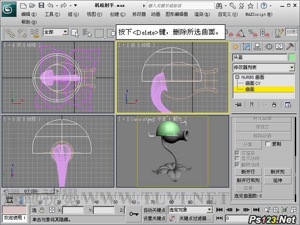Viewport: 300px width, 225px height.
Task: Open the 选定对象 key filter dropdown
Action: 190,210
